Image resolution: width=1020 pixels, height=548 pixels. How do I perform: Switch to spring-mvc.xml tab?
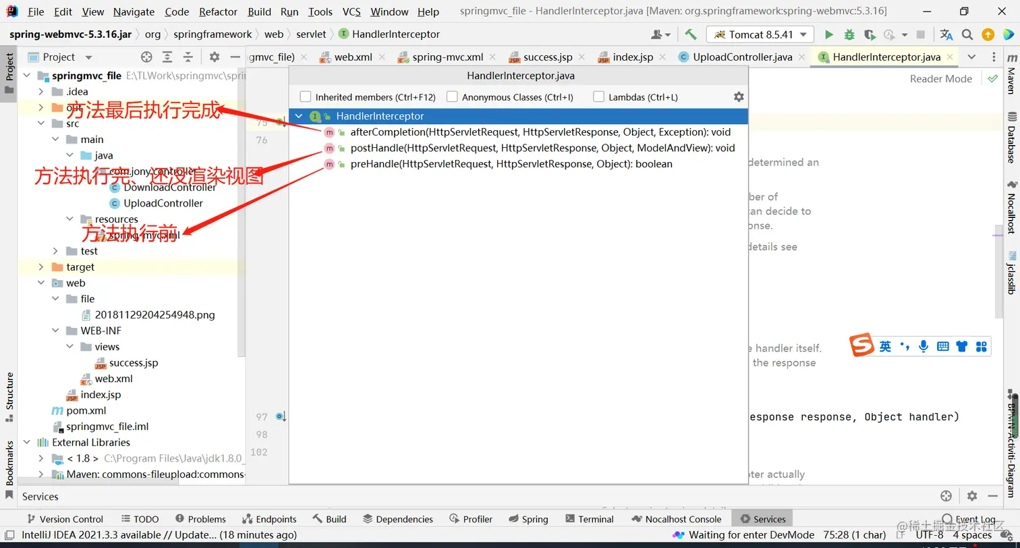point(447,57)
